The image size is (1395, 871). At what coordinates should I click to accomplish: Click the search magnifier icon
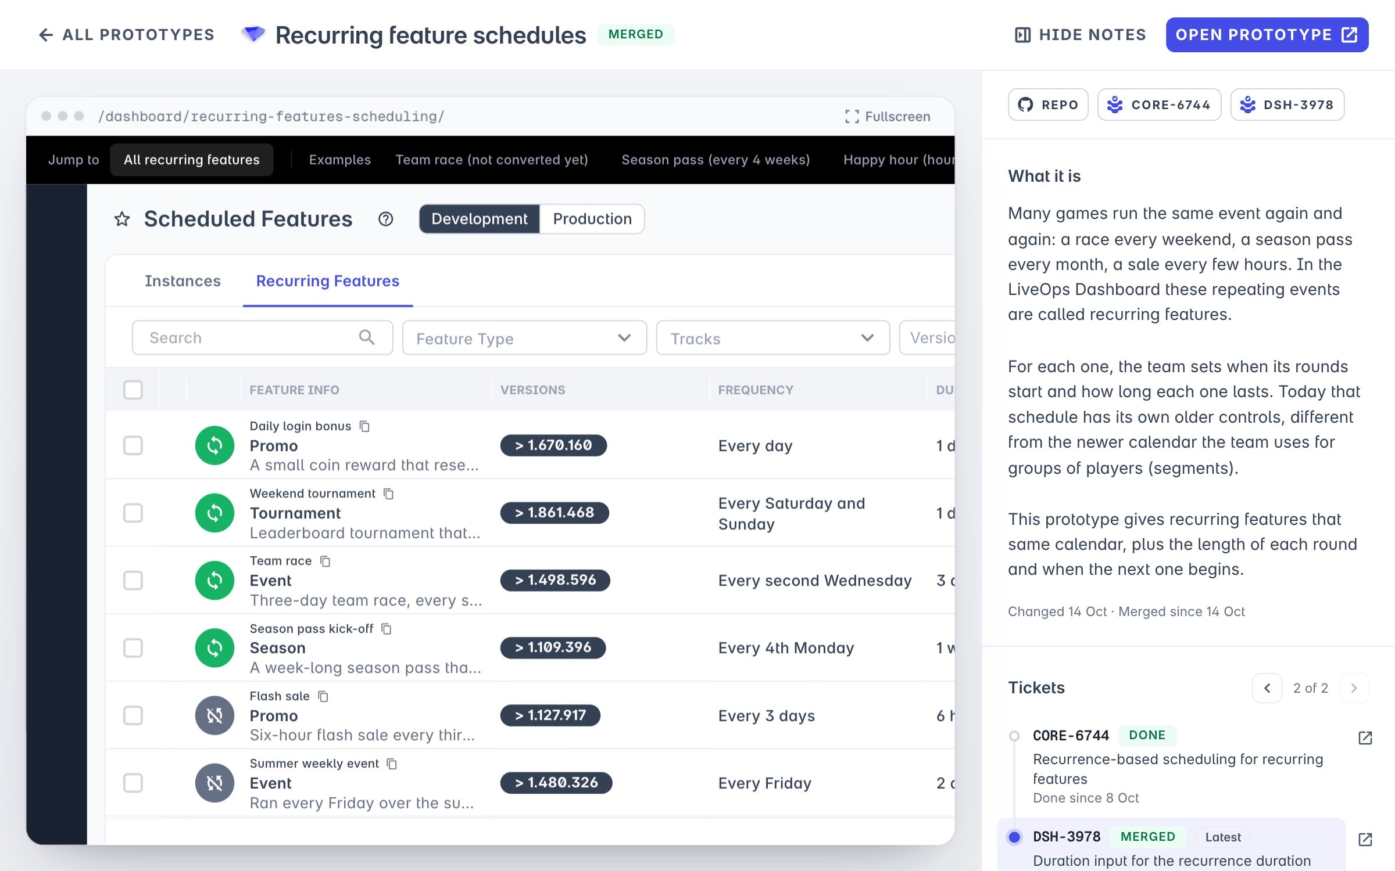[x=367, y=337]
